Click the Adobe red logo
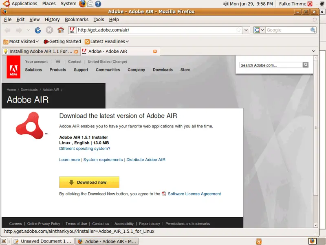The width and height of the screenshot is (326, 245). pos(13,67)
